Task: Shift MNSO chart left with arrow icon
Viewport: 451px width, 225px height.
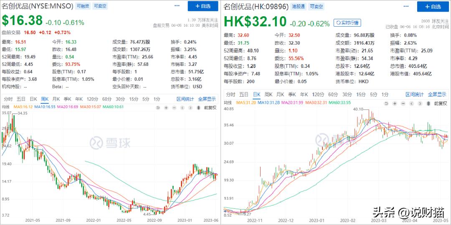Action: 182,107
